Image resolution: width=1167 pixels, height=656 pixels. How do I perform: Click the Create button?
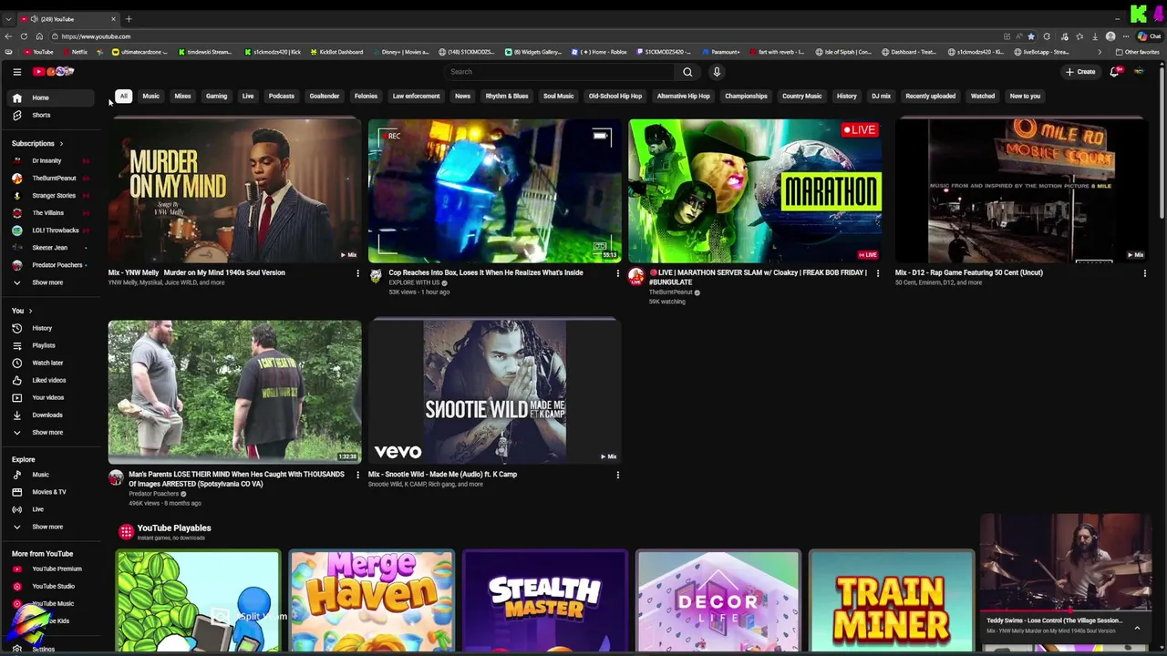[1080, 72]
